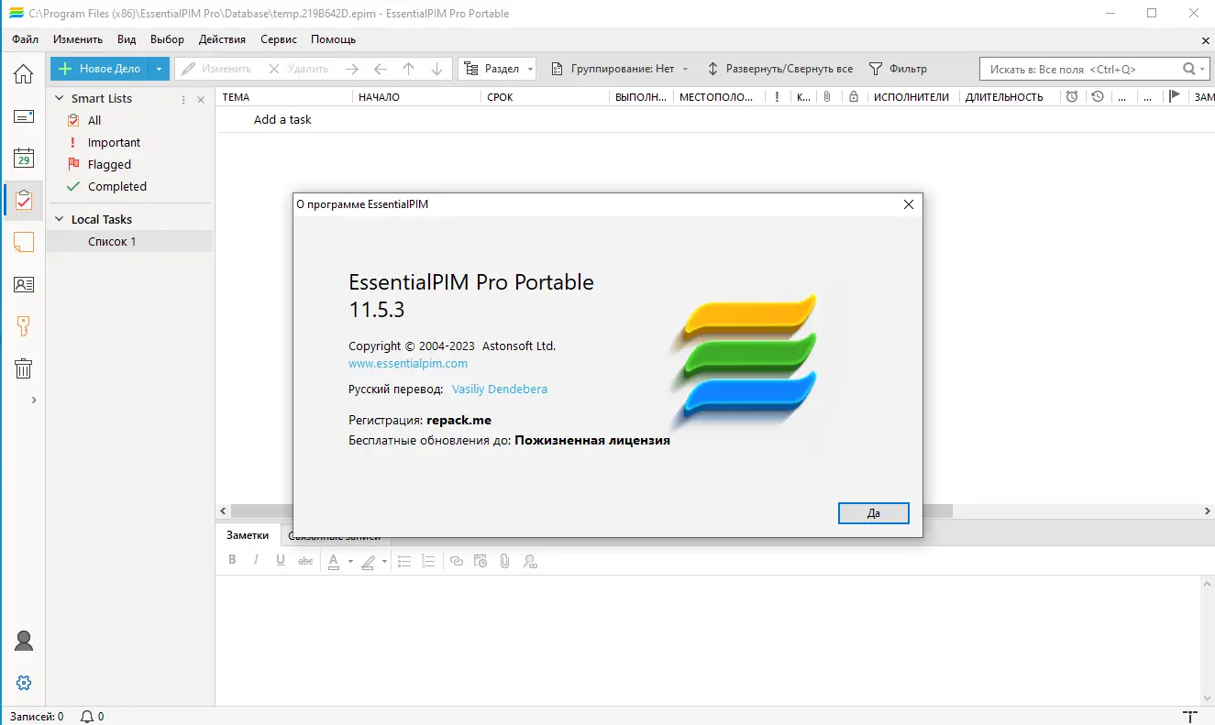Viewport: 1215px width, 725px height.
Task: Open the Действия menu
Action: point(222,39)
